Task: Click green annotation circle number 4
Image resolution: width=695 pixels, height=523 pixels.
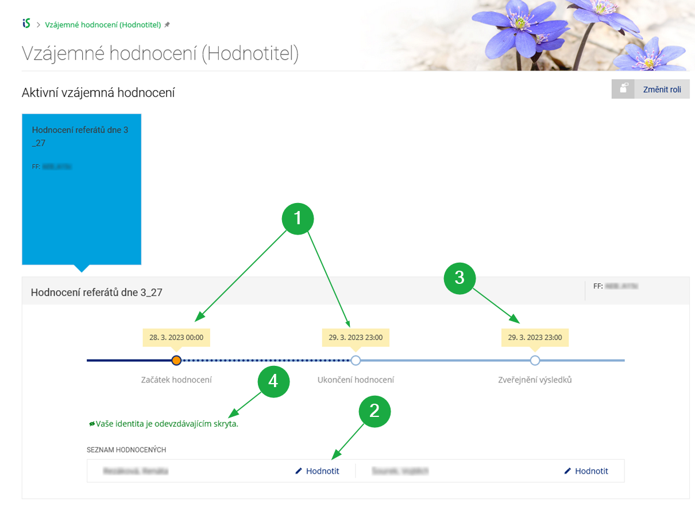Action: click(x=273, y=381)
